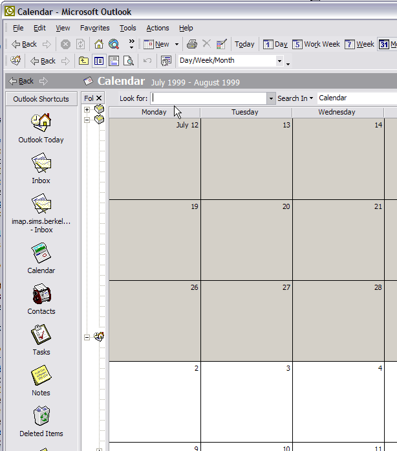Open the Outlook Today shortcut
This screenshot has width=397, height=451.
(x=41, y=129)
